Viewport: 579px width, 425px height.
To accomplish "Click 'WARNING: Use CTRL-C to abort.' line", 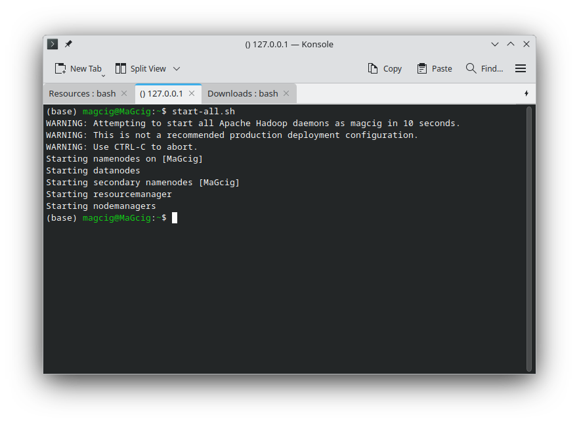I will 122,147.
